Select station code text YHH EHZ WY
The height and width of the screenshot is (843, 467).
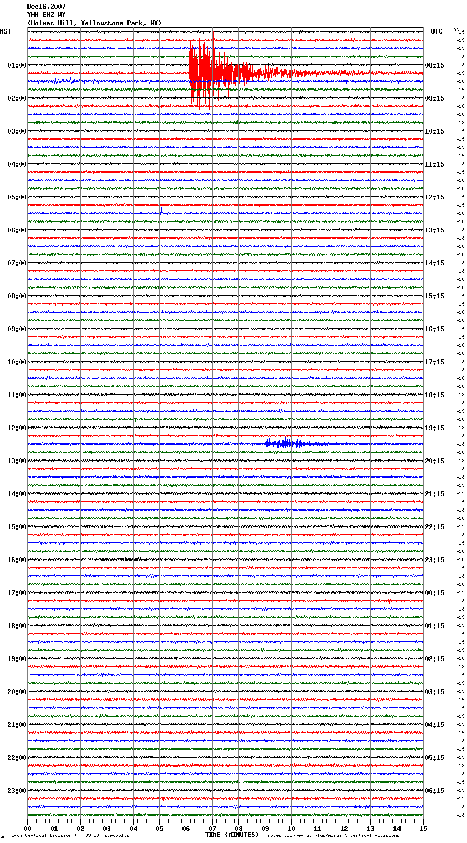(46, 15)
